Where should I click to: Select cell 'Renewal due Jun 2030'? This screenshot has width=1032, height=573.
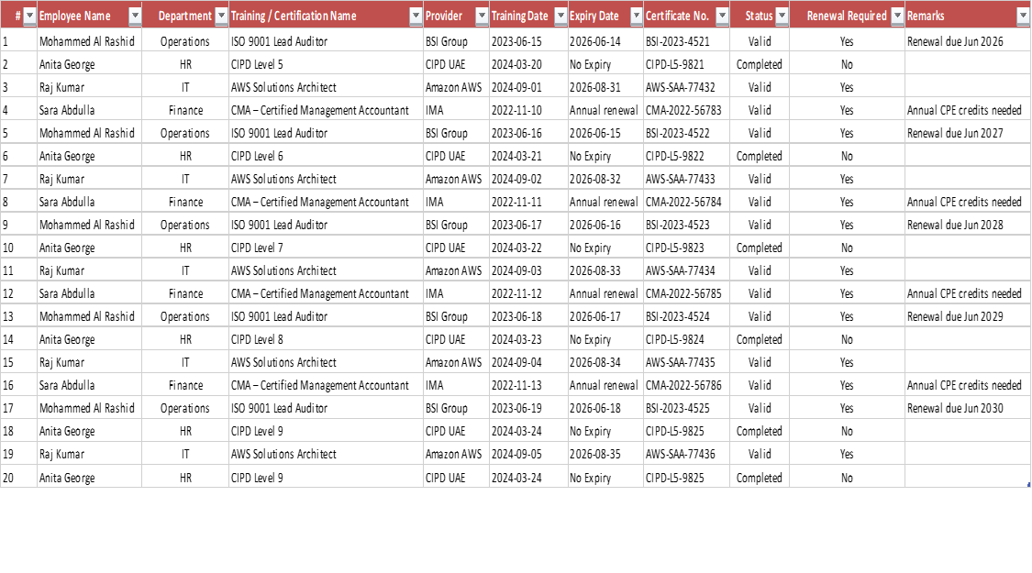(x=968, y=409)
